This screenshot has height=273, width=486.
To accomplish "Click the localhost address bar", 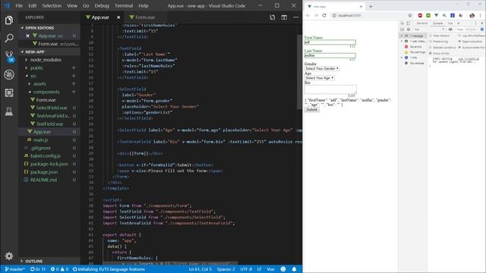I will click(369, 15).
